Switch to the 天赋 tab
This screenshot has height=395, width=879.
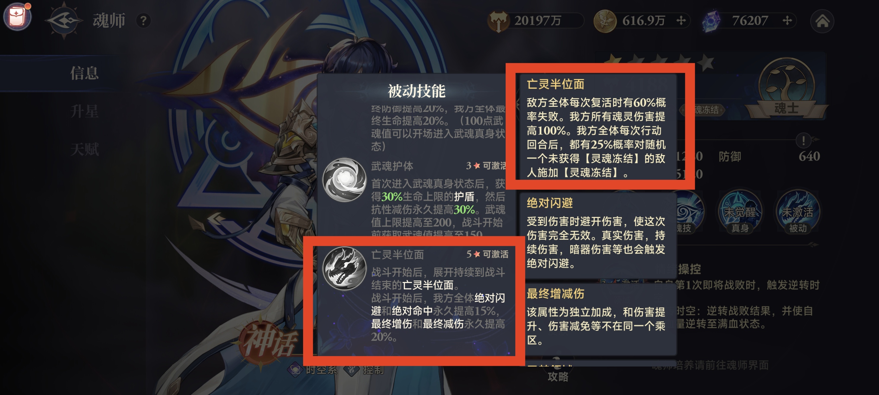[x=84, y=150]
